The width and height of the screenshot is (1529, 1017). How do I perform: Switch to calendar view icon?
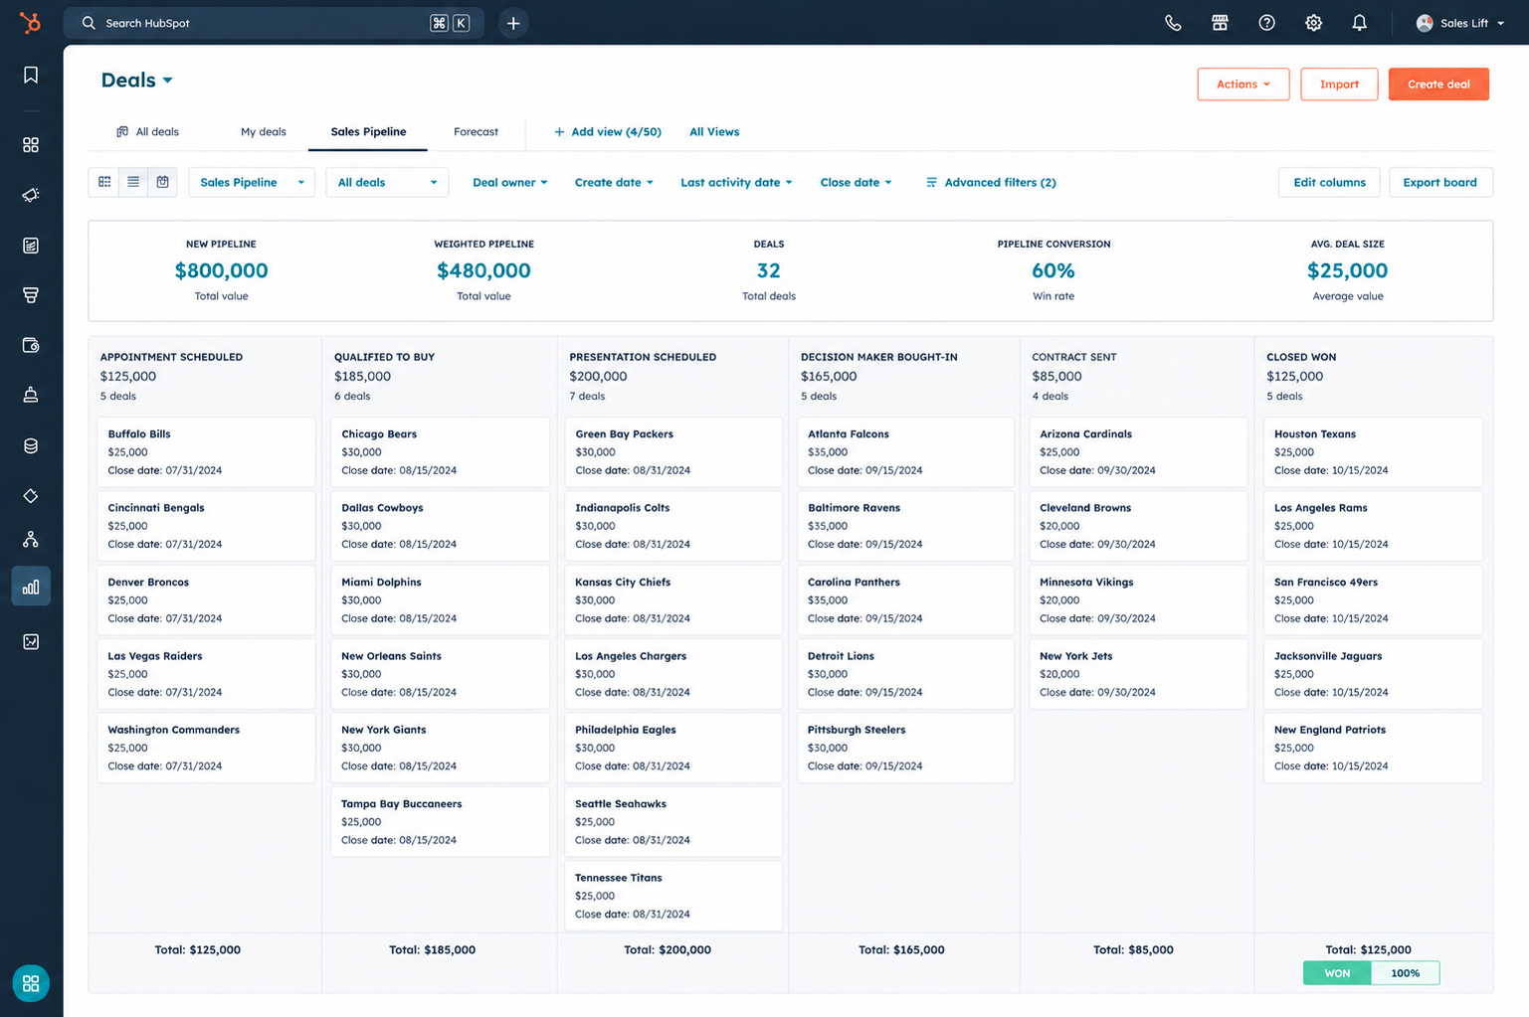(162, 182)
